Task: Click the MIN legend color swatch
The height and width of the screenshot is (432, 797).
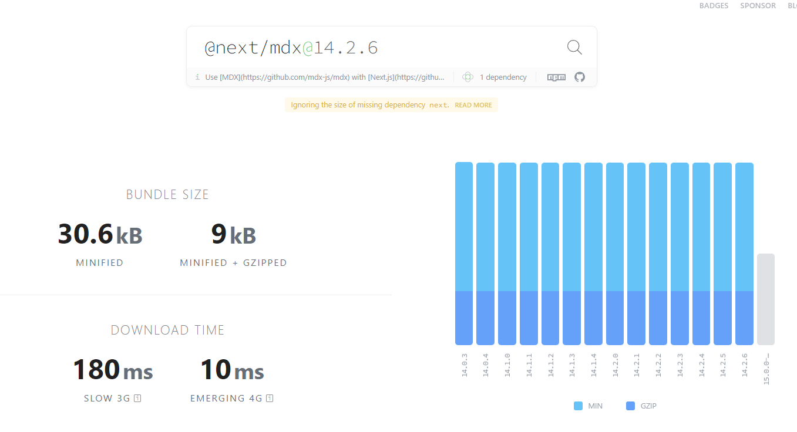Action: (x=578, y=406)
